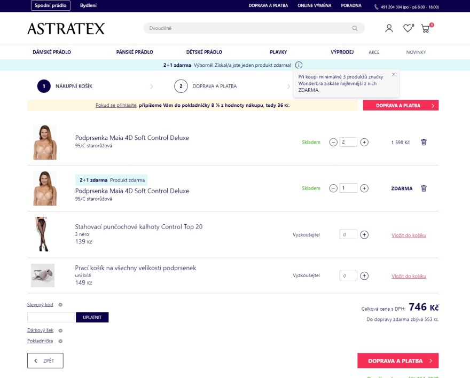Click the Pokud se přihlásíte link
The width and height of the screenshot is (470, 378).
click(116, 105)
